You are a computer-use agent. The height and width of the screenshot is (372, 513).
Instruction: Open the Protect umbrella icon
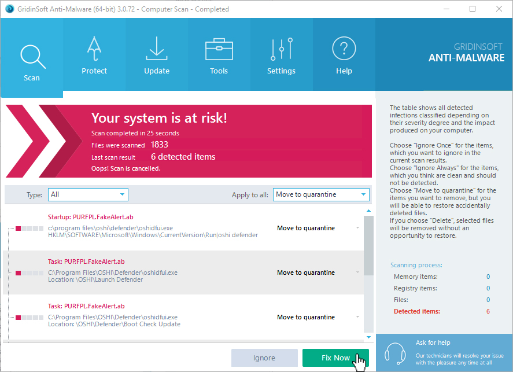[x=94, y=50]
